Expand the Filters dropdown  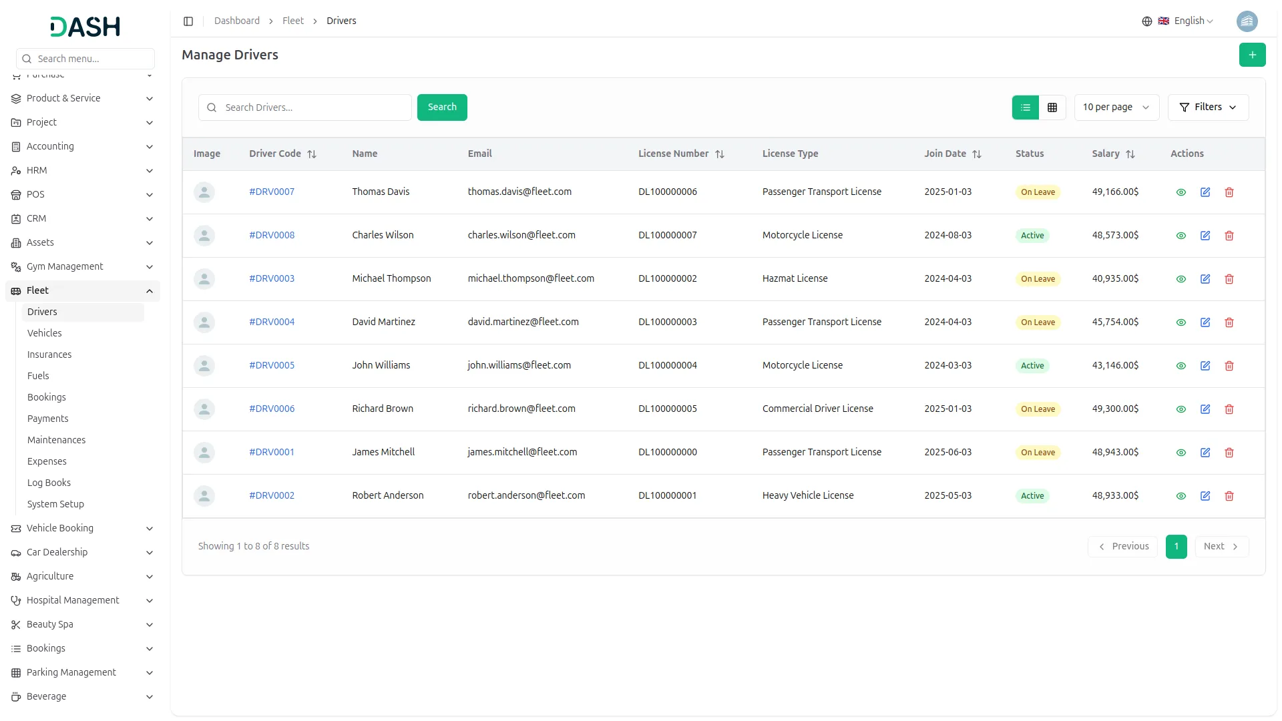(1207, 107)
